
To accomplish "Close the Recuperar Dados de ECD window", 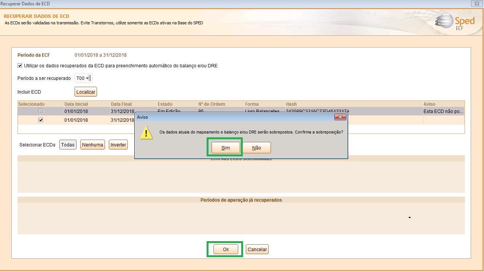I will point(476,3).
